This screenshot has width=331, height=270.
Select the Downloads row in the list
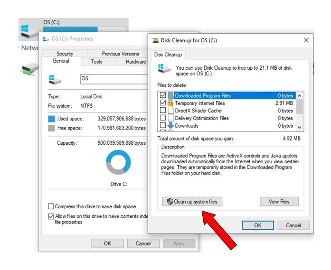(227, 125)
